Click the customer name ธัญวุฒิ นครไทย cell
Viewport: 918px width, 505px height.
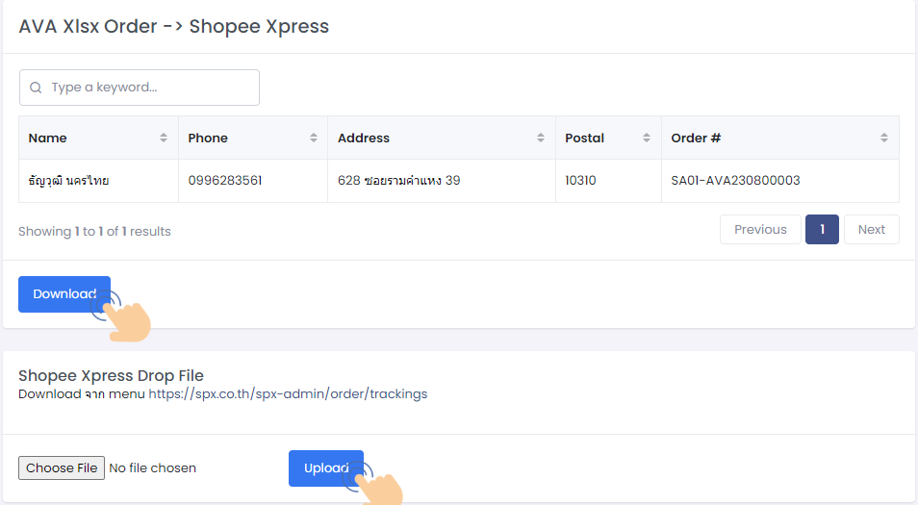click(68, 181)
